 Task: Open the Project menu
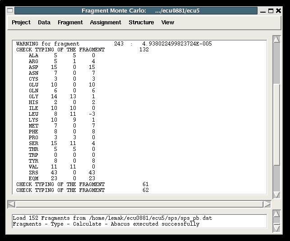pos(21,23)
